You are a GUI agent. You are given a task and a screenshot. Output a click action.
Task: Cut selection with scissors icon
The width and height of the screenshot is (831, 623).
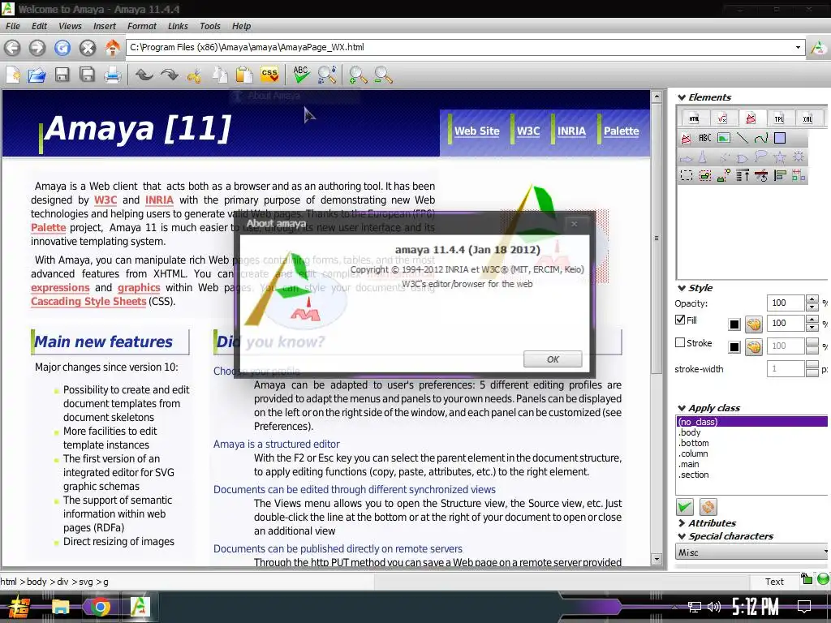pyautogui.click(x=195, y=75)
